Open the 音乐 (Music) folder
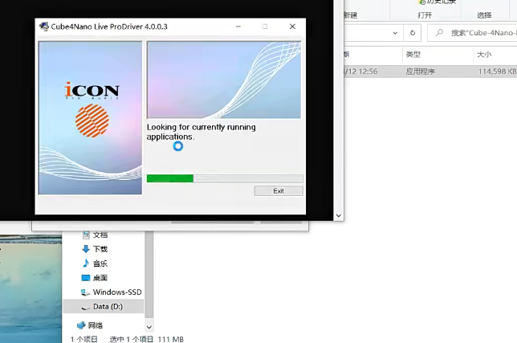This screenshot has width=517, height=343. pos(100,263)
